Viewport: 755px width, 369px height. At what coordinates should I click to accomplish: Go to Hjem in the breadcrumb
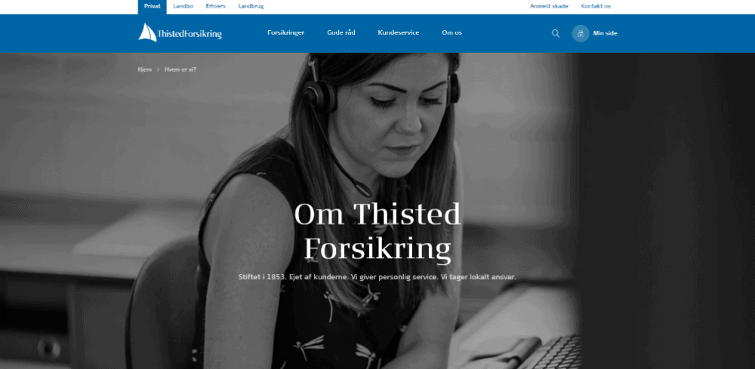[x=144, y=69]
